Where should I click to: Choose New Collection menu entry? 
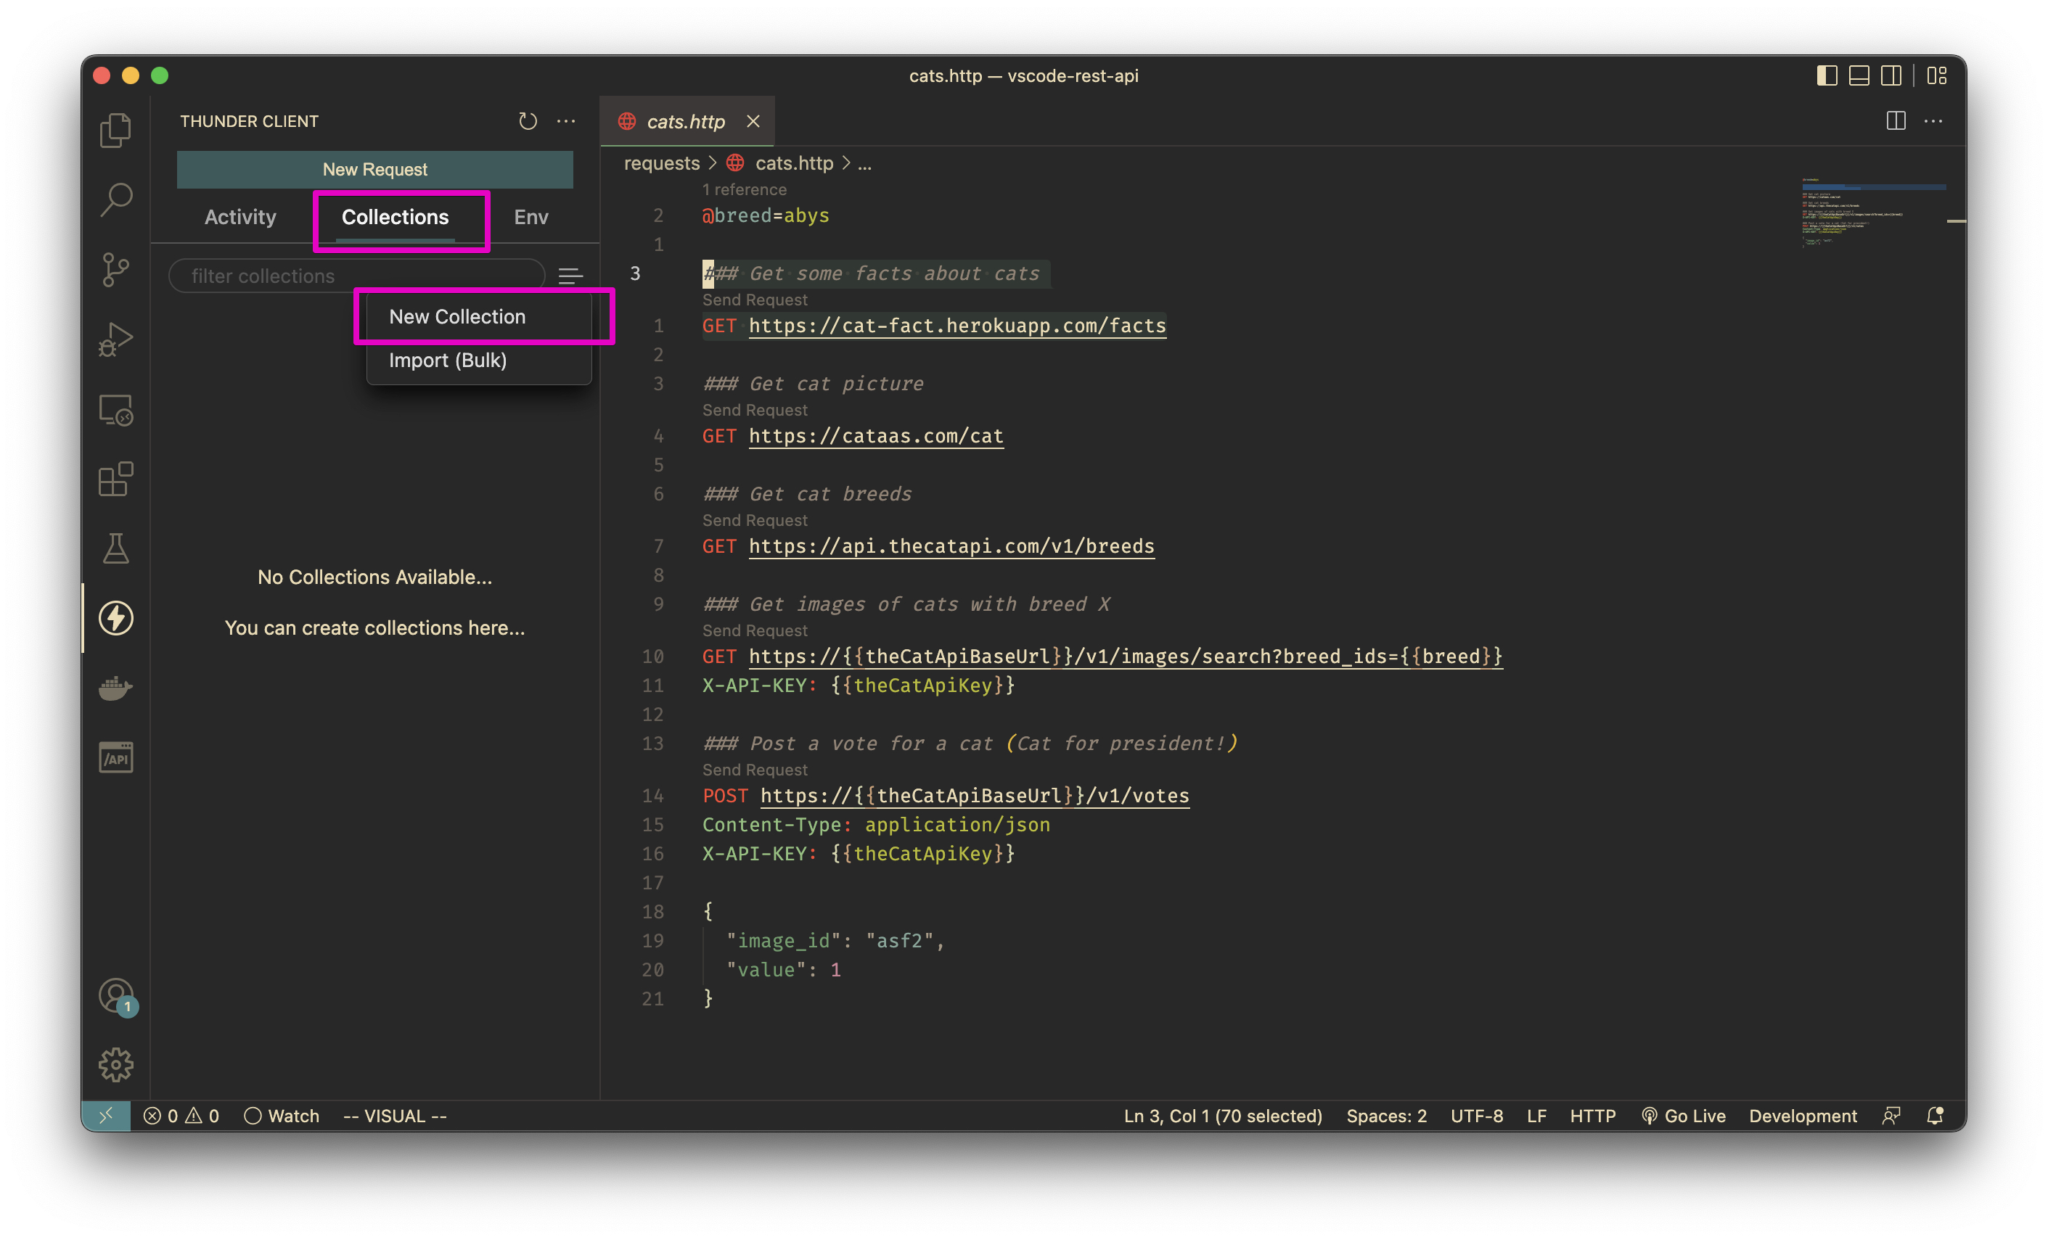pyautogui.click(x=479, y=316)
